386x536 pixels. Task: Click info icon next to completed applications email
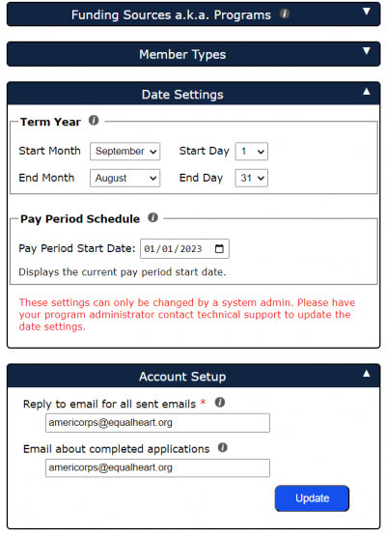(222, 447)
